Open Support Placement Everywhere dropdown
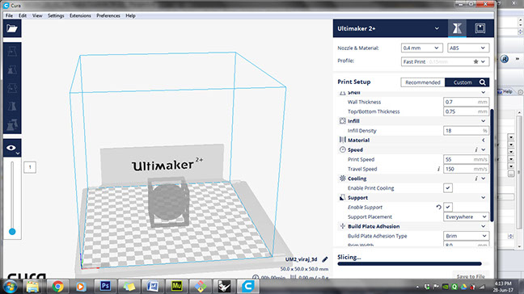Screen dimensions: 524x294 click(466, 217)
